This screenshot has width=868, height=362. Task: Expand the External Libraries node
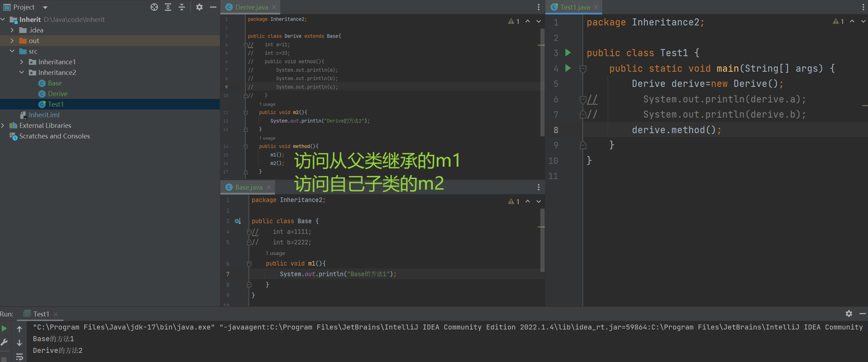(x=3, y=125)
